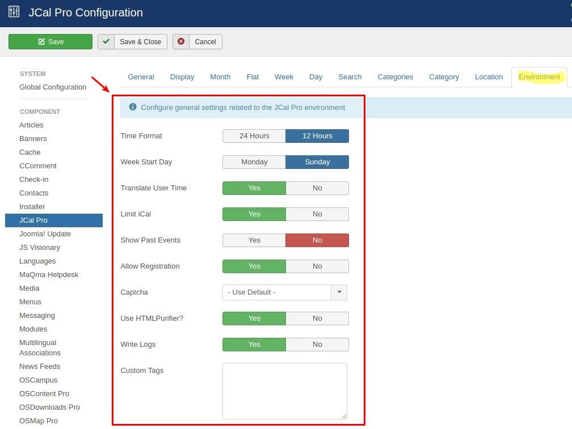The height and width of the screenshot is (429, 572).
Task: Open Multilingual Associations settings
Action: click(x=40, y=348)
